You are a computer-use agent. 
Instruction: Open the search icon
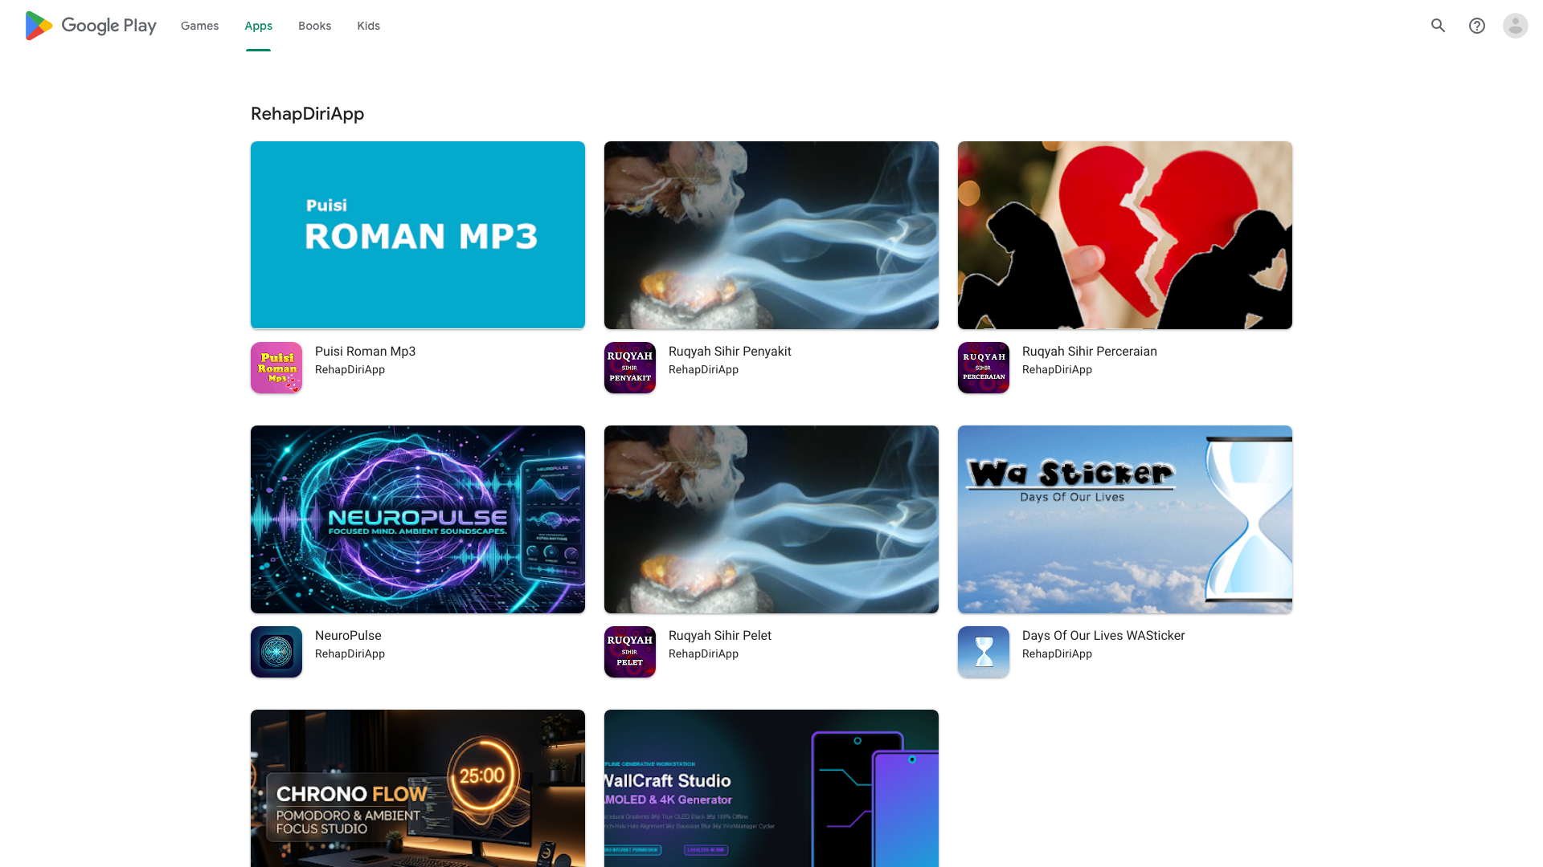(1439, 26)
